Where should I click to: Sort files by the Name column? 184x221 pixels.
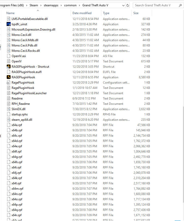10,13
